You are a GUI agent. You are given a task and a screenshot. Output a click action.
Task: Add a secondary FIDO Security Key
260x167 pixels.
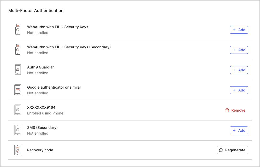click(x=239, y=50)
